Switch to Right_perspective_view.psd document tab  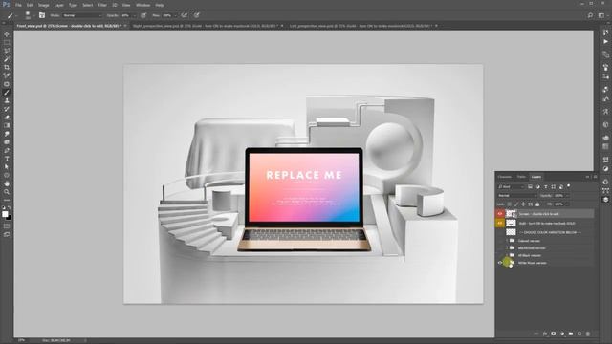point(206,26)
